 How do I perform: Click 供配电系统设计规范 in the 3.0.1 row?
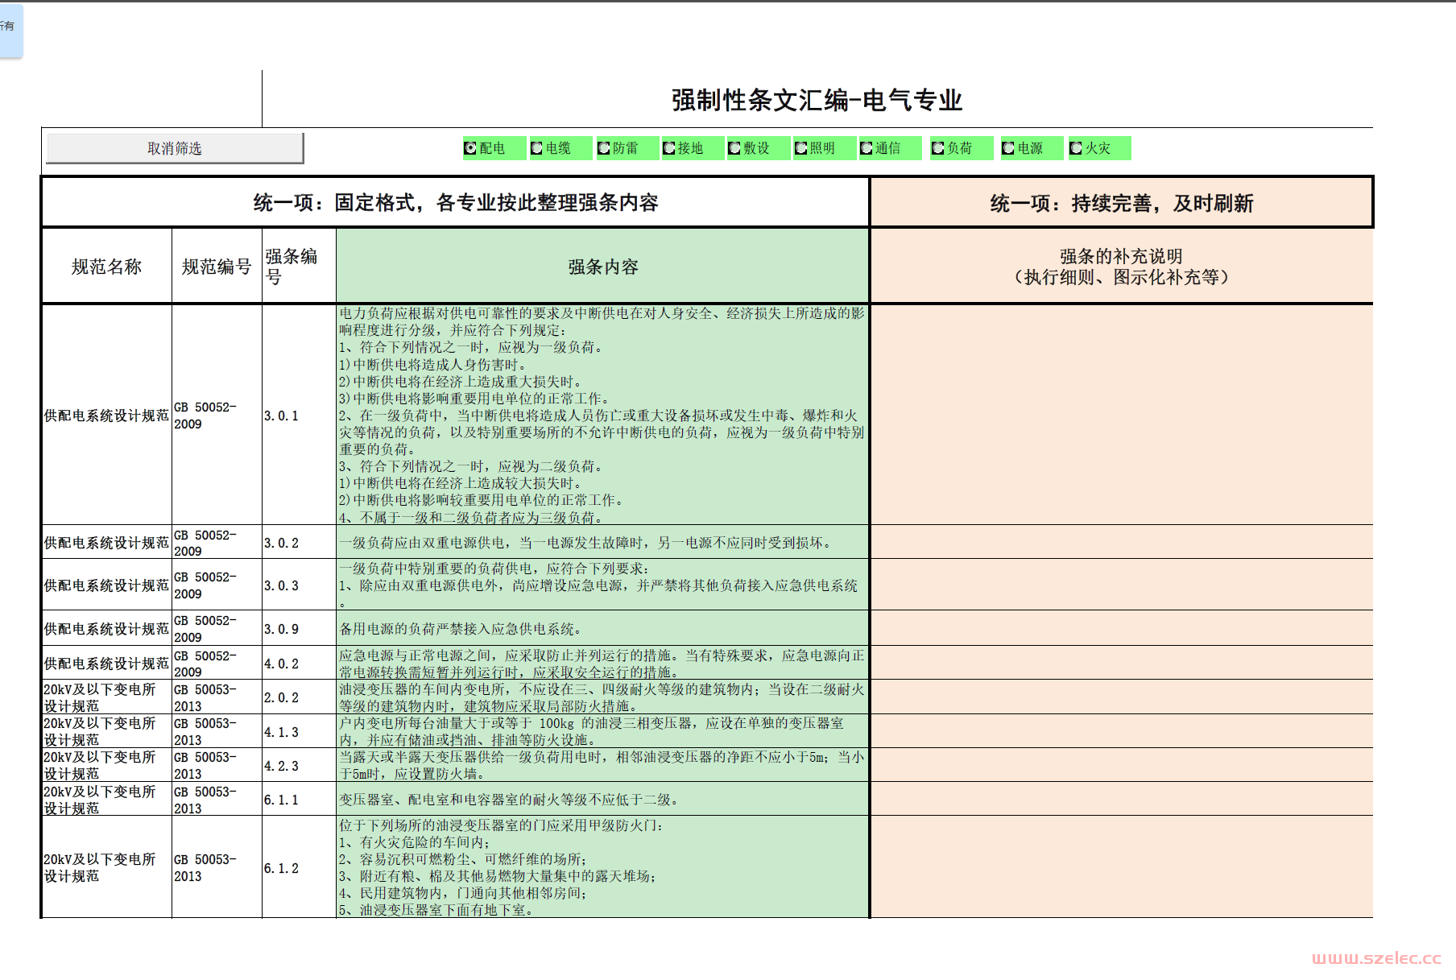106,416
